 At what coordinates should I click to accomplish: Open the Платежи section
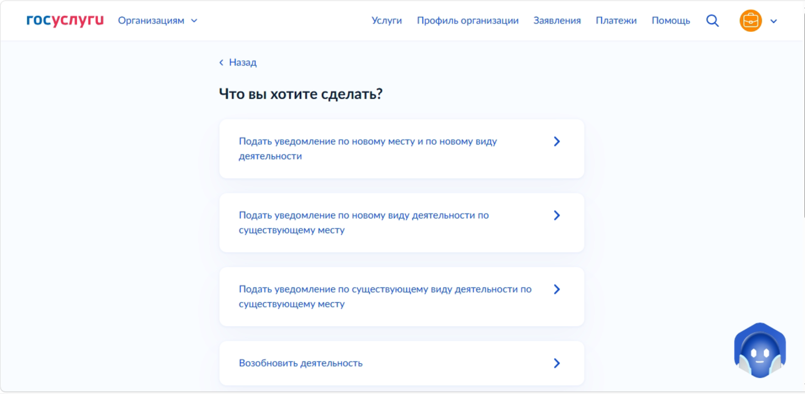(x=616, y=21)
